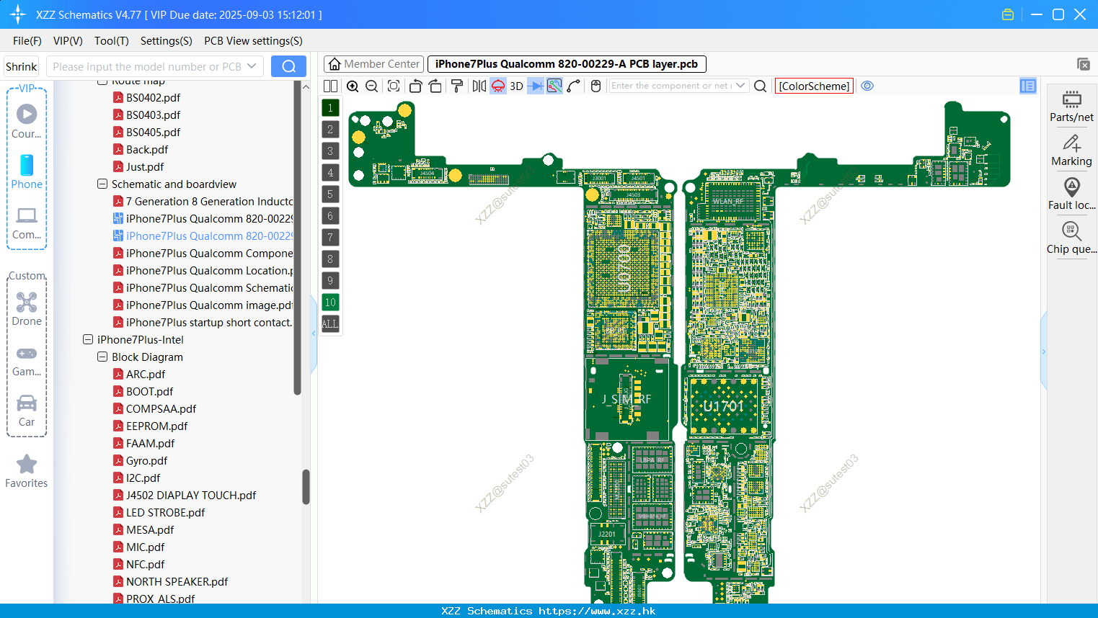The width and height of the screenshot is (1098, 618).
Task: Open the Settings menu
Action: 167,41
